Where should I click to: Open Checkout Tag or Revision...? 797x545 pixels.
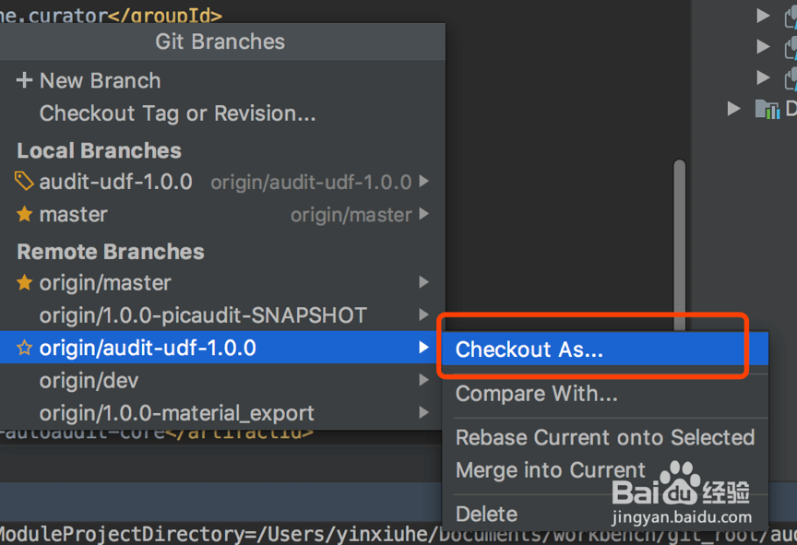177,113
